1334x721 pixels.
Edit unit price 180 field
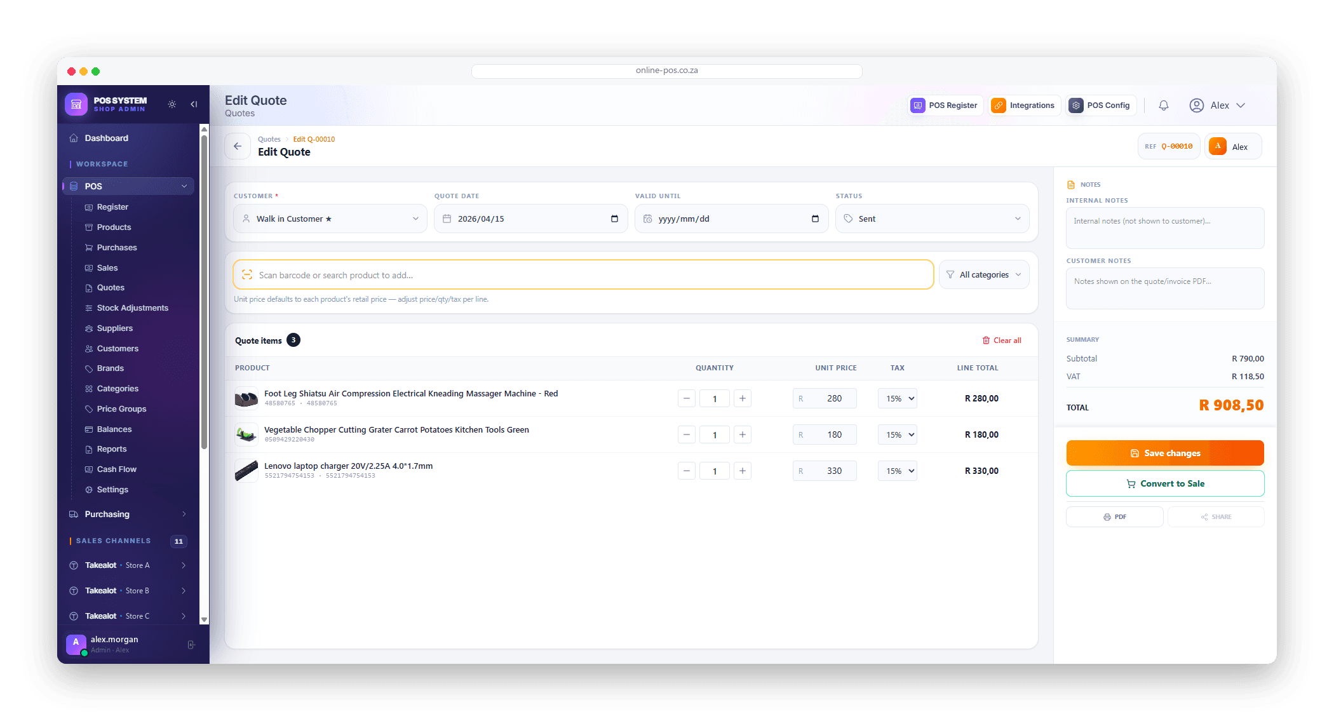point(825,435)
